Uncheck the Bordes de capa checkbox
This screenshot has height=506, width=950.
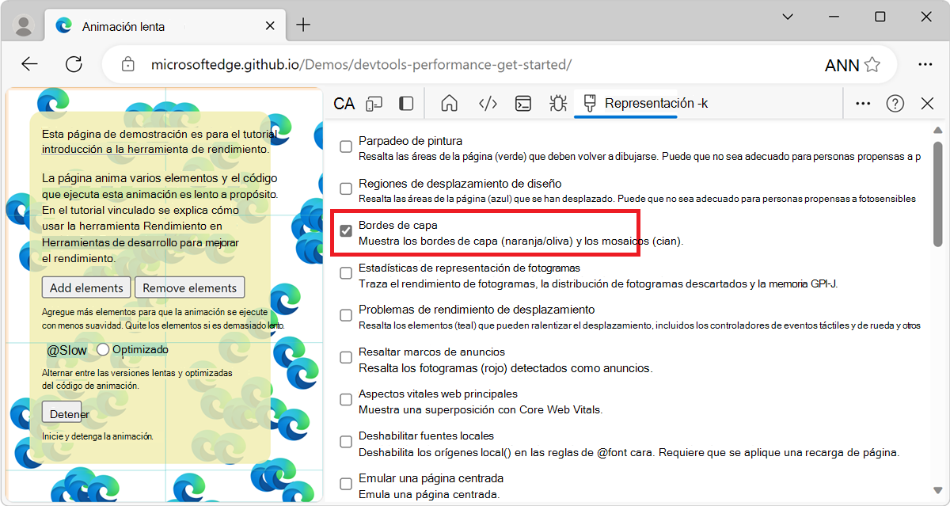(346, 231)
